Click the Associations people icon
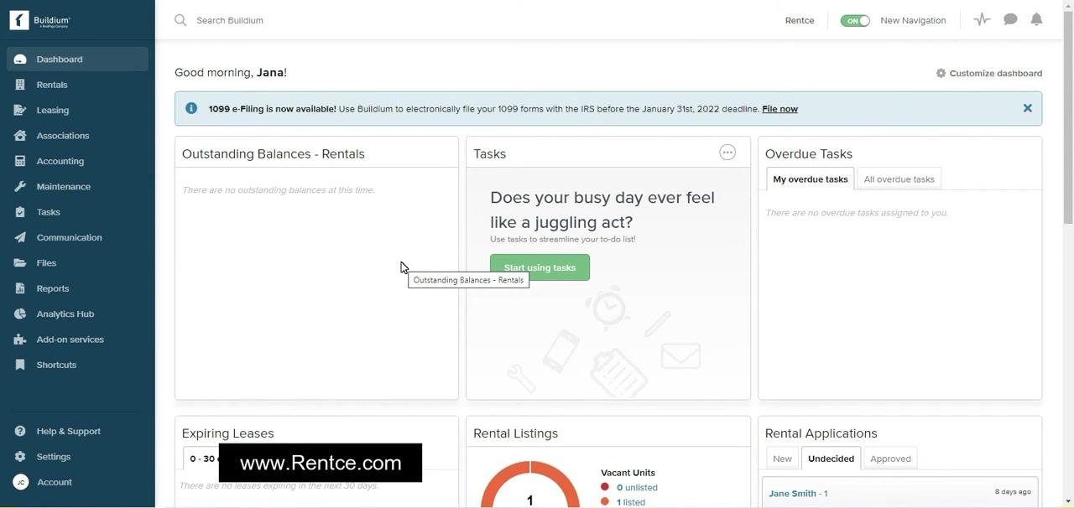 pyautogui.click(x=20, y=136)
